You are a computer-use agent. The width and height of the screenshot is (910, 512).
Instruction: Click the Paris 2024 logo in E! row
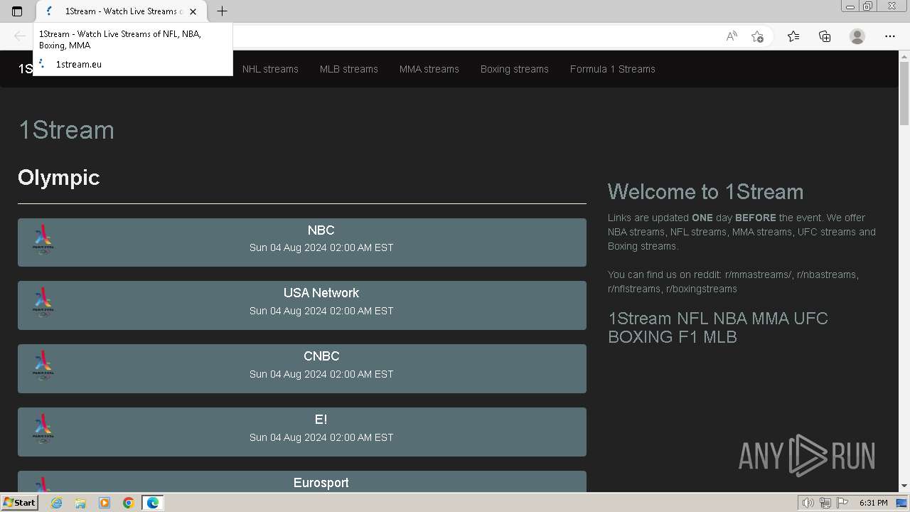point(43,429)
